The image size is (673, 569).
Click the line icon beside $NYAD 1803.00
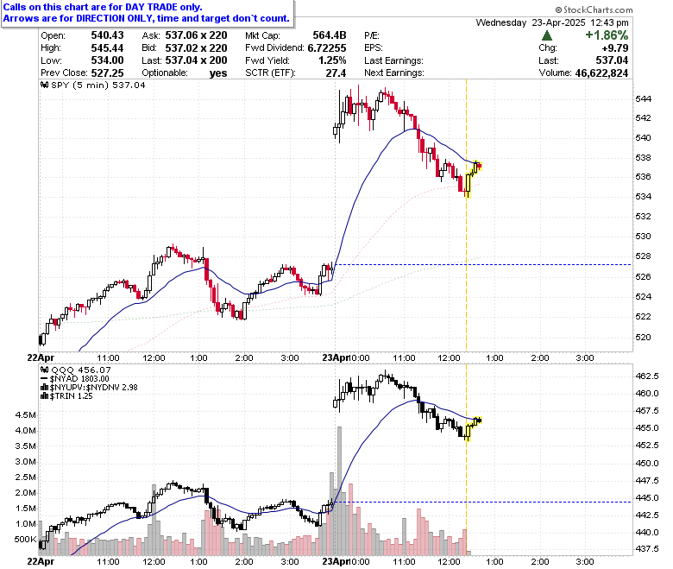(44, 379)
